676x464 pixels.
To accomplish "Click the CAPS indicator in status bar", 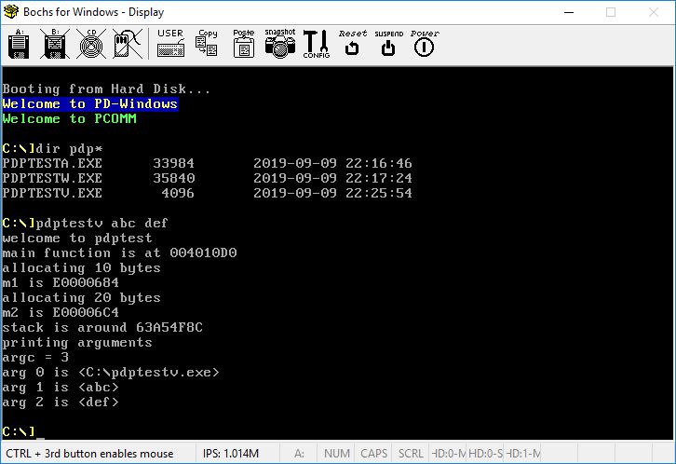I will 373,454.
